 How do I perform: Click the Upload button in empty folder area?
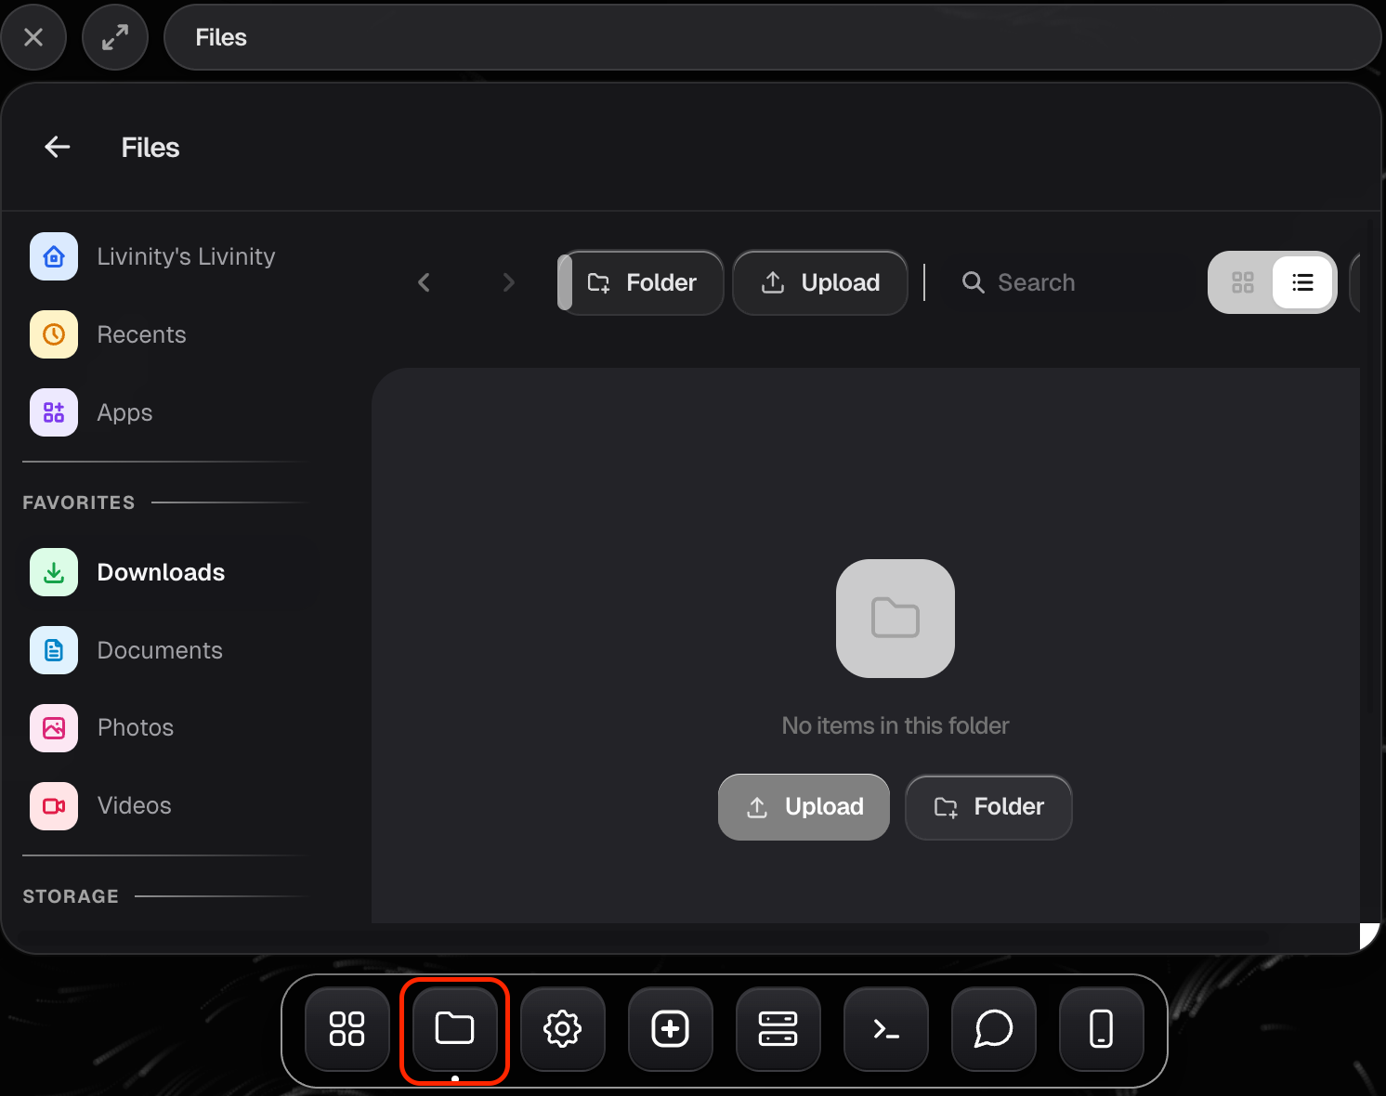(x=804, y=807)
